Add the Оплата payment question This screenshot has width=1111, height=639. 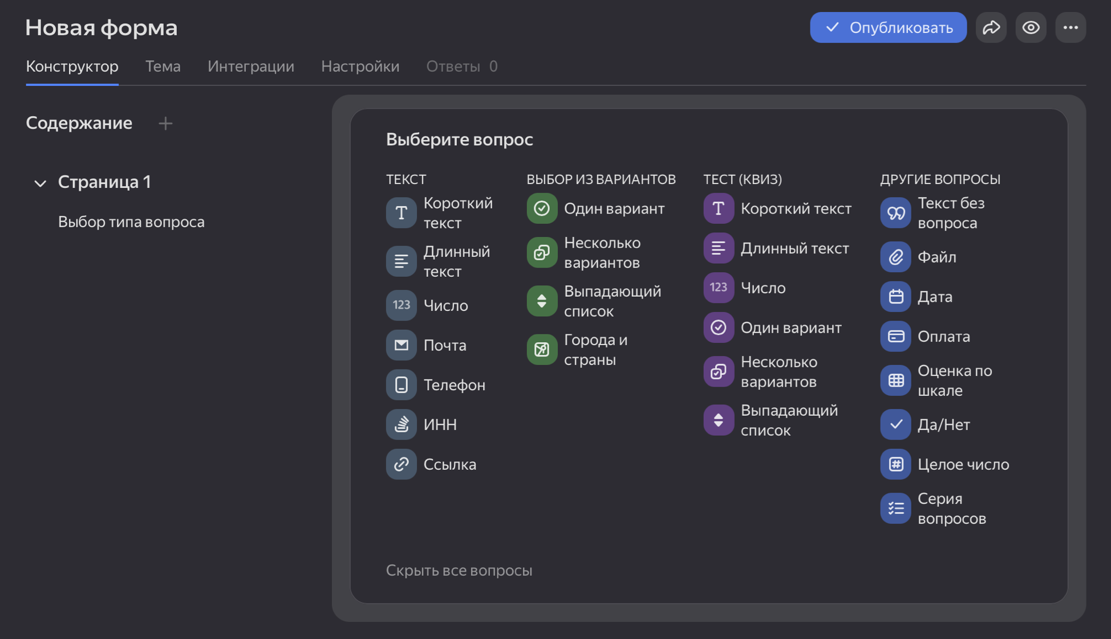pos(895,337)
